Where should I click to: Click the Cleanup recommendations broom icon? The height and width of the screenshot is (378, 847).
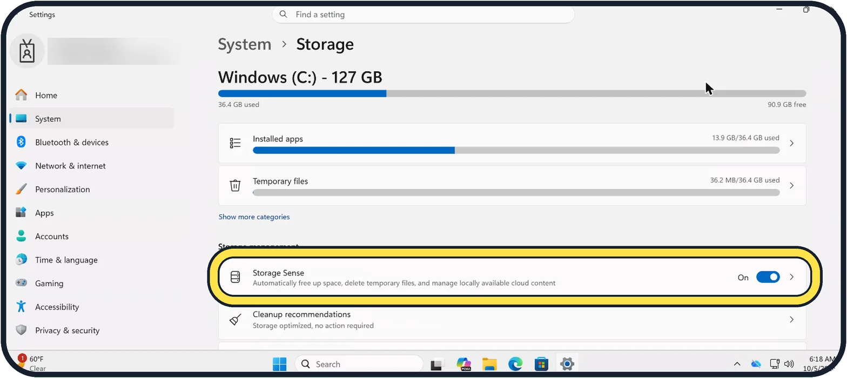coord(235,319)
